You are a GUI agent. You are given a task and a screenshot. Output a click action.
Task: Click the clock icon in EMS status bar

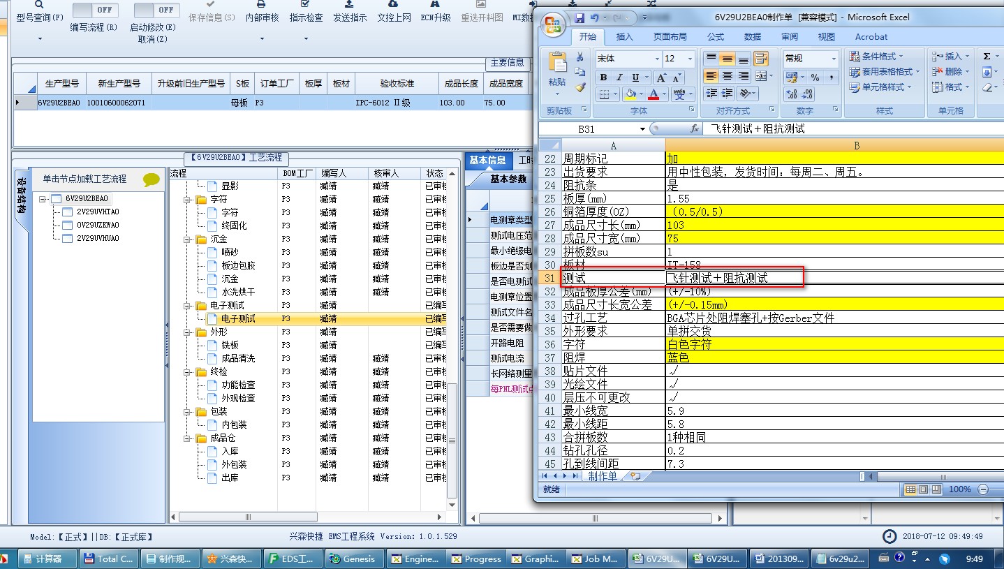889,536
